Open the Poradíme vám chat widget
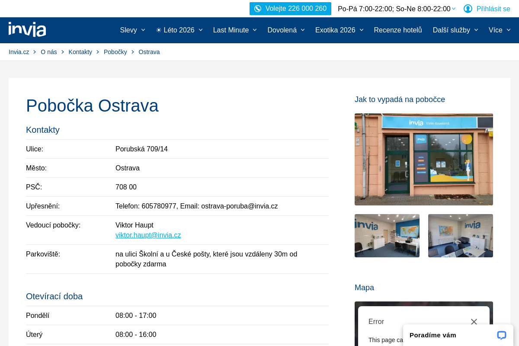 (x=432, y=335)
